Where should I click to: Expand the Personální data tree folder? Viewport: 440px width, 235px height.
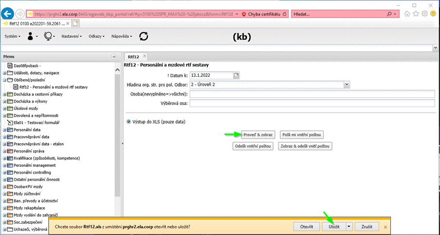coord(5,130)
